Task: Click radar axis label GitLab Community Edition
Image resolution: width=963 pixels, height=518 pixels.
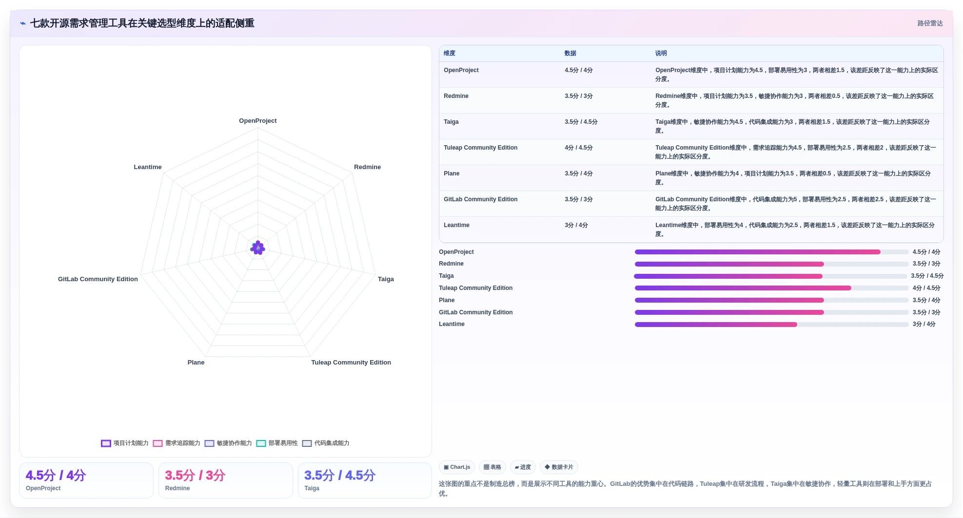Action: (98, 279)
